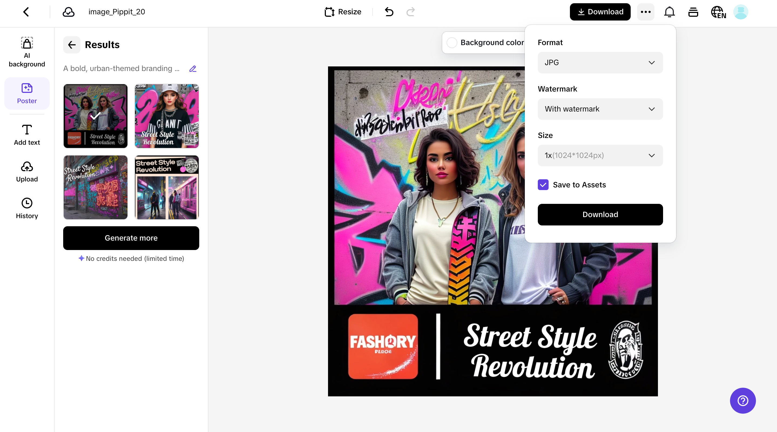
Task: Click the back chevron in top bar
Action: pos(26,12)
